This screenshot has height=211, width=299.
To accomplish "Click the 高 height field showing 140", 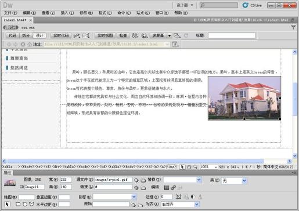I will (x=66, y=187).
